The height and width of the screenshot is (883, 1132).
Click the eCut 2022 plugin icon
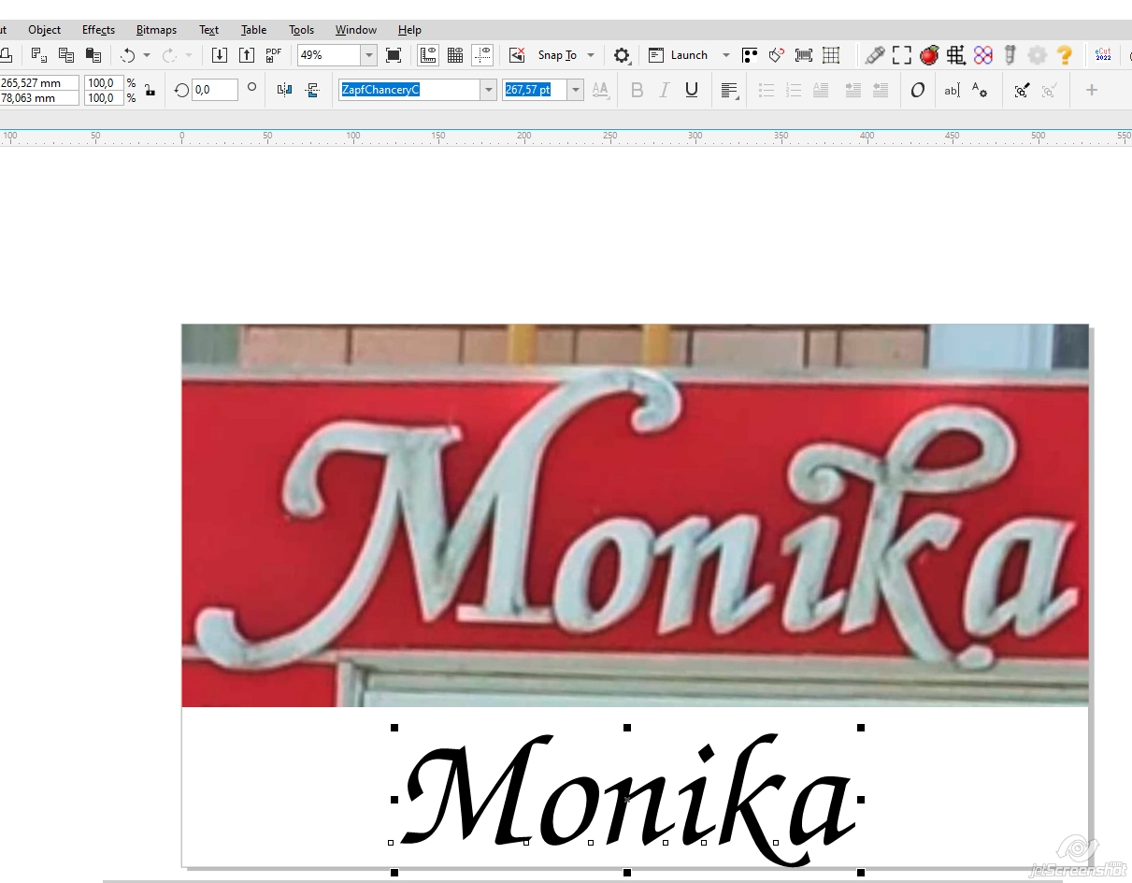click(1103, 55)
